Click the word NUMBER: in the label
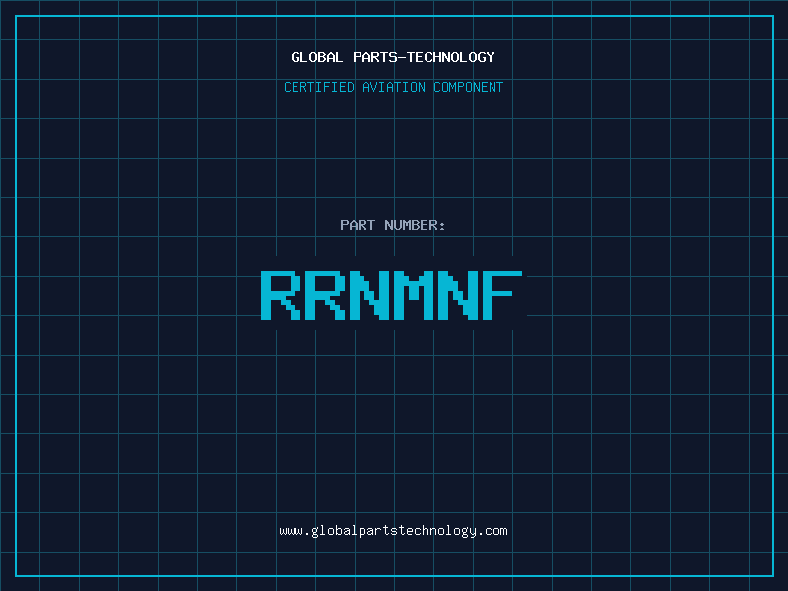Screen dimensions: 788x591 click(x=416, y=225)
